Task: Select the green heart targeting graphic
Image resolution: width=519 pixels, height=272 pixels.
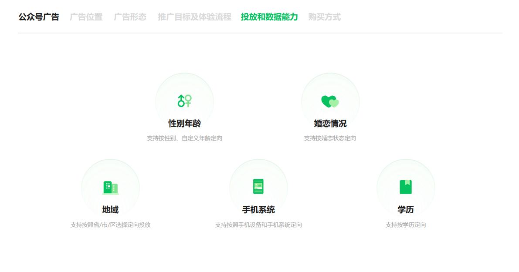Action: [330, 101]
